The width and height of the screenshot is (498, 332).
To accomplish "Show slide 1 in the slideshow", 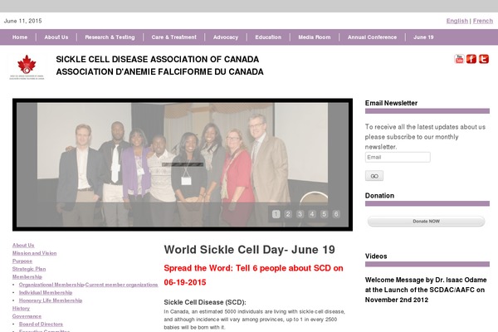I will (x=276, y=214).
